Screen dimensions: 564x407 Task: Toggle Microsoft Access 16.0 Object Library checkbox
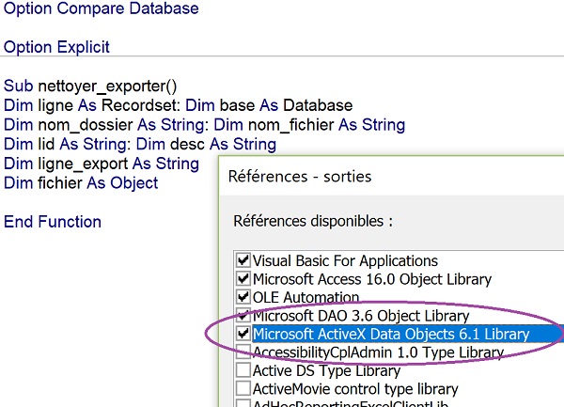[x=243, y=279]
